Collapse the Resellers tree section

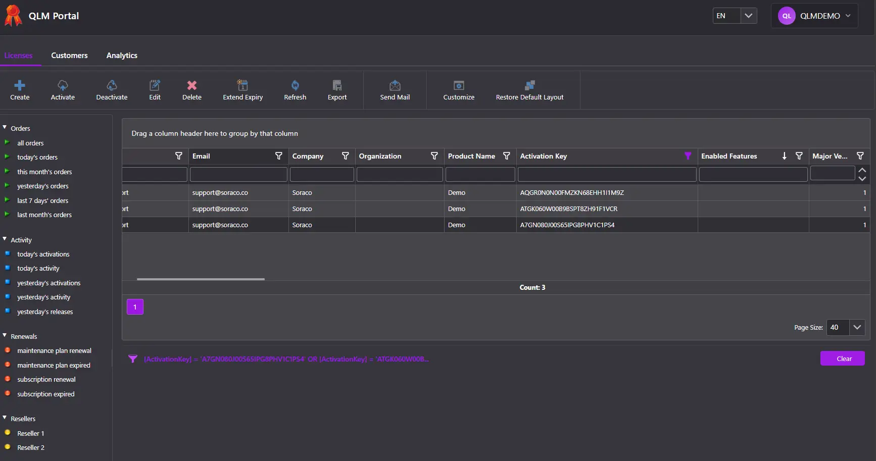point(5,418)
